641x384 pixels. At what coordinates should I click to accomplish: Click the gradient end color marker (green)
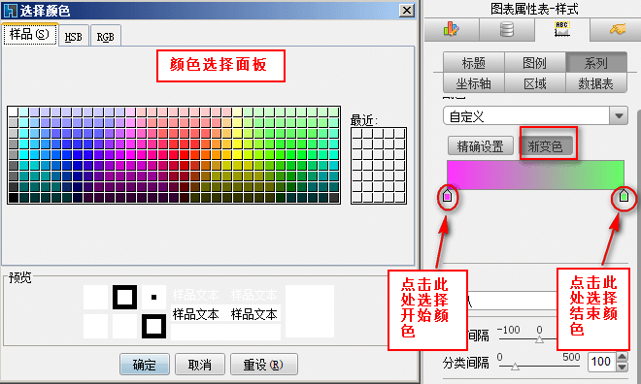coord(624,196)
